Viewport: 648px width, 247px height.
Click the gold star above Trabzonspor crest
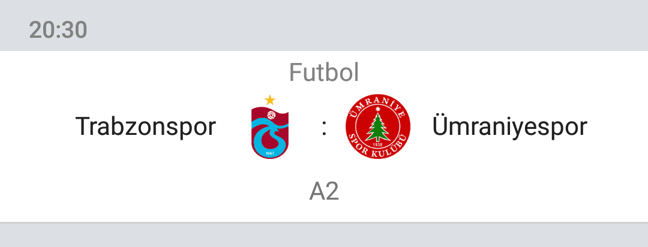pyautogui.click(x=270, y=100)
